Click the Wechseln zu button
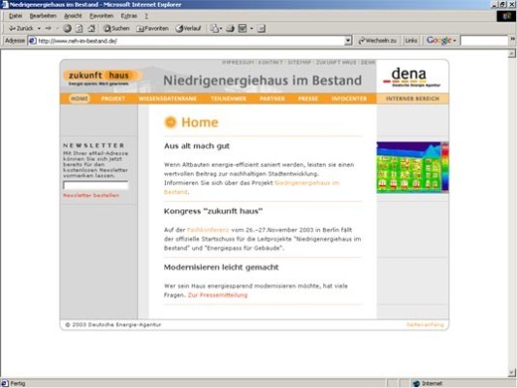 (x=377, y=41)
